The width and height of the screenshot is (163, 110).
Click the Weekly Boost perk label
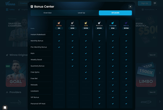click(36, 60)
